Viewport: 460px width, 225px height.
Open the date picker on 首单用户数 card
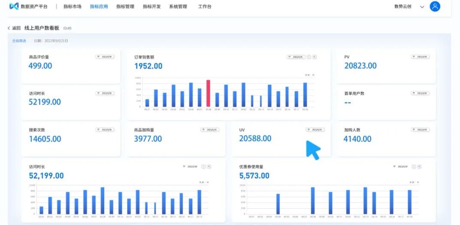click(420, 93)
